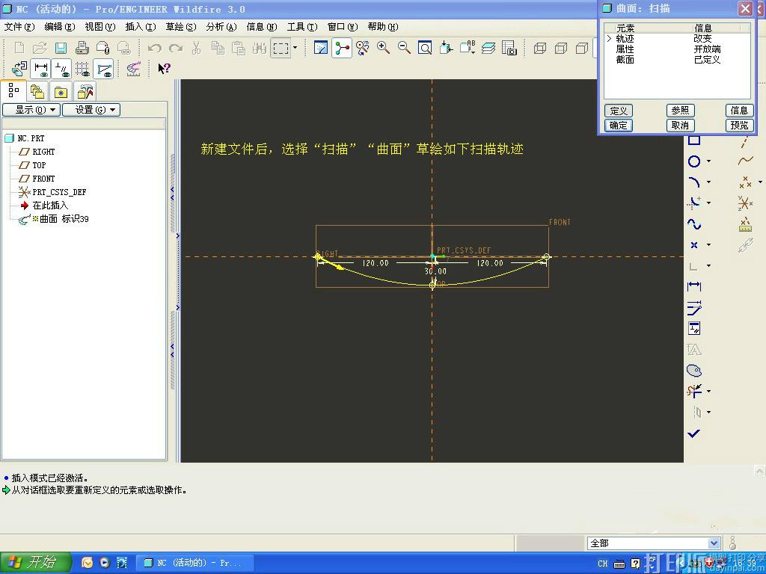Select the 截面 element row in dialog
Viewport: 766px width, 574px height.
pyautogui.click(x=677, y=60)
